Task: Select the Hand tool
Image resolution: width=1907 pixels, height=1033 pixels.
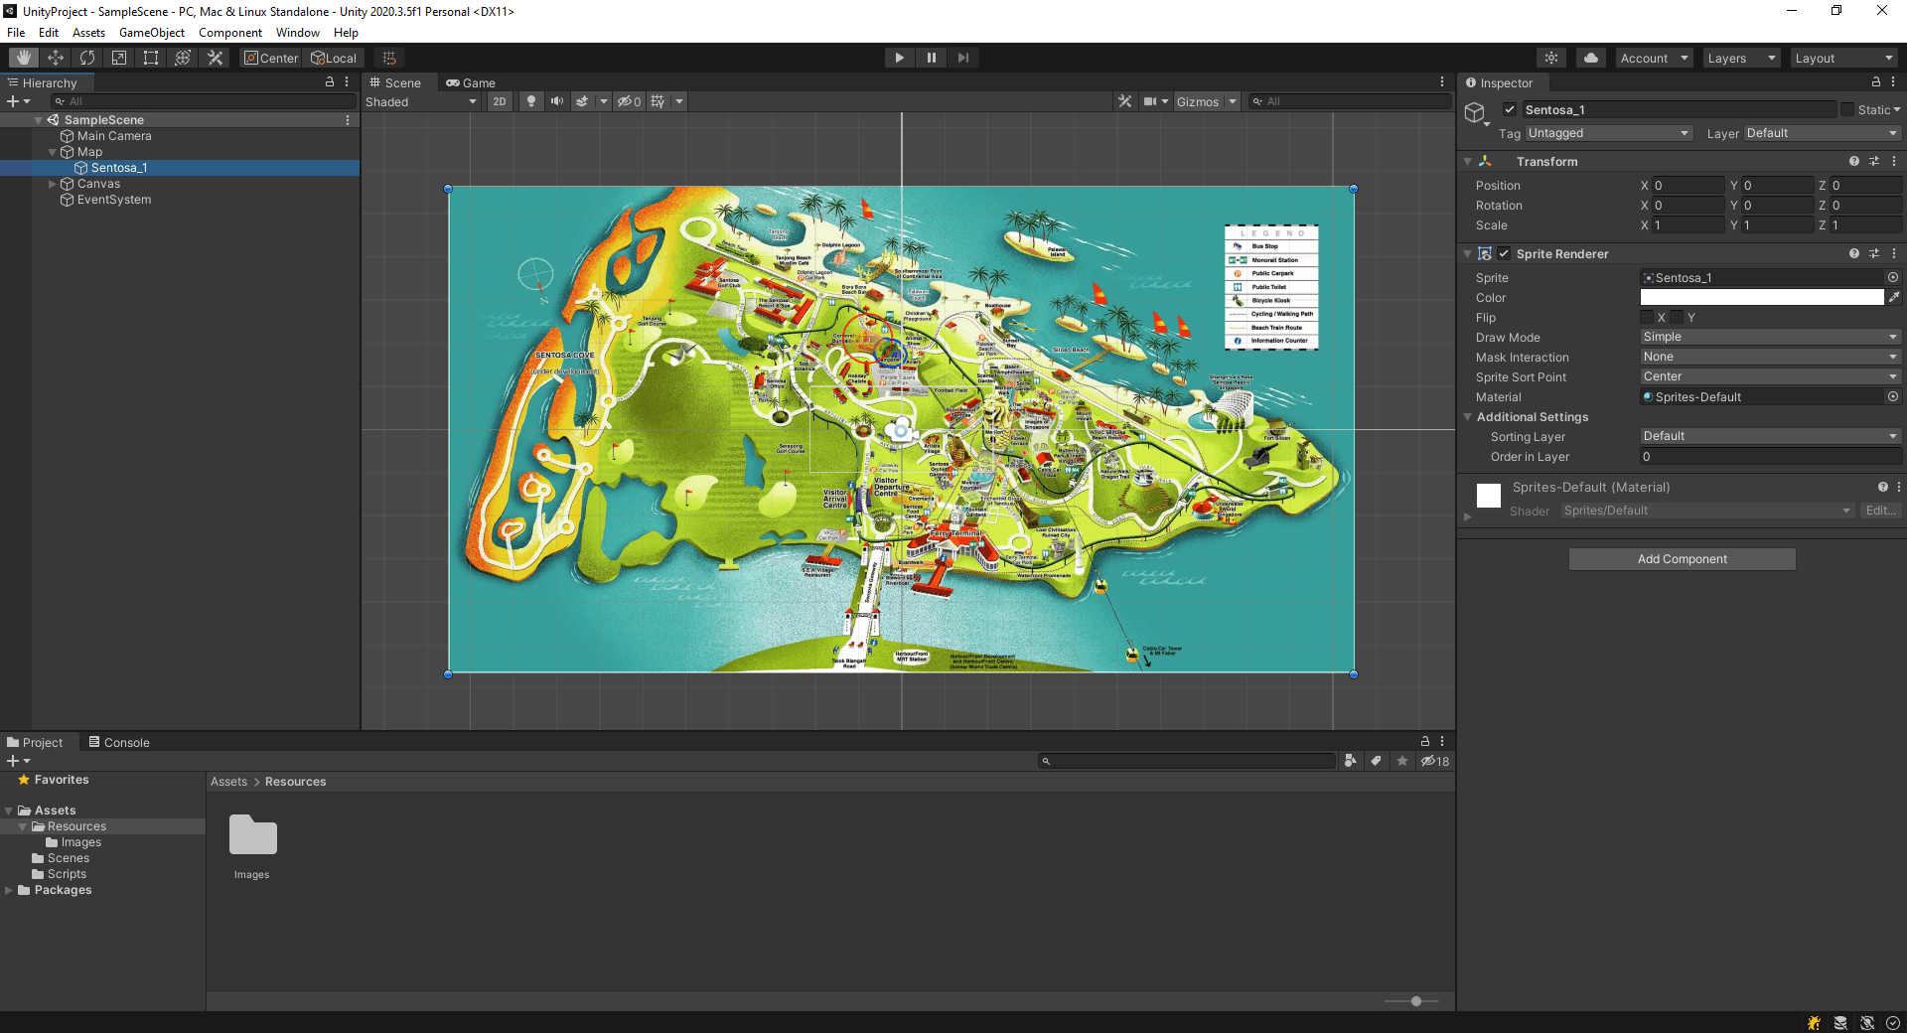Action: 22,57
